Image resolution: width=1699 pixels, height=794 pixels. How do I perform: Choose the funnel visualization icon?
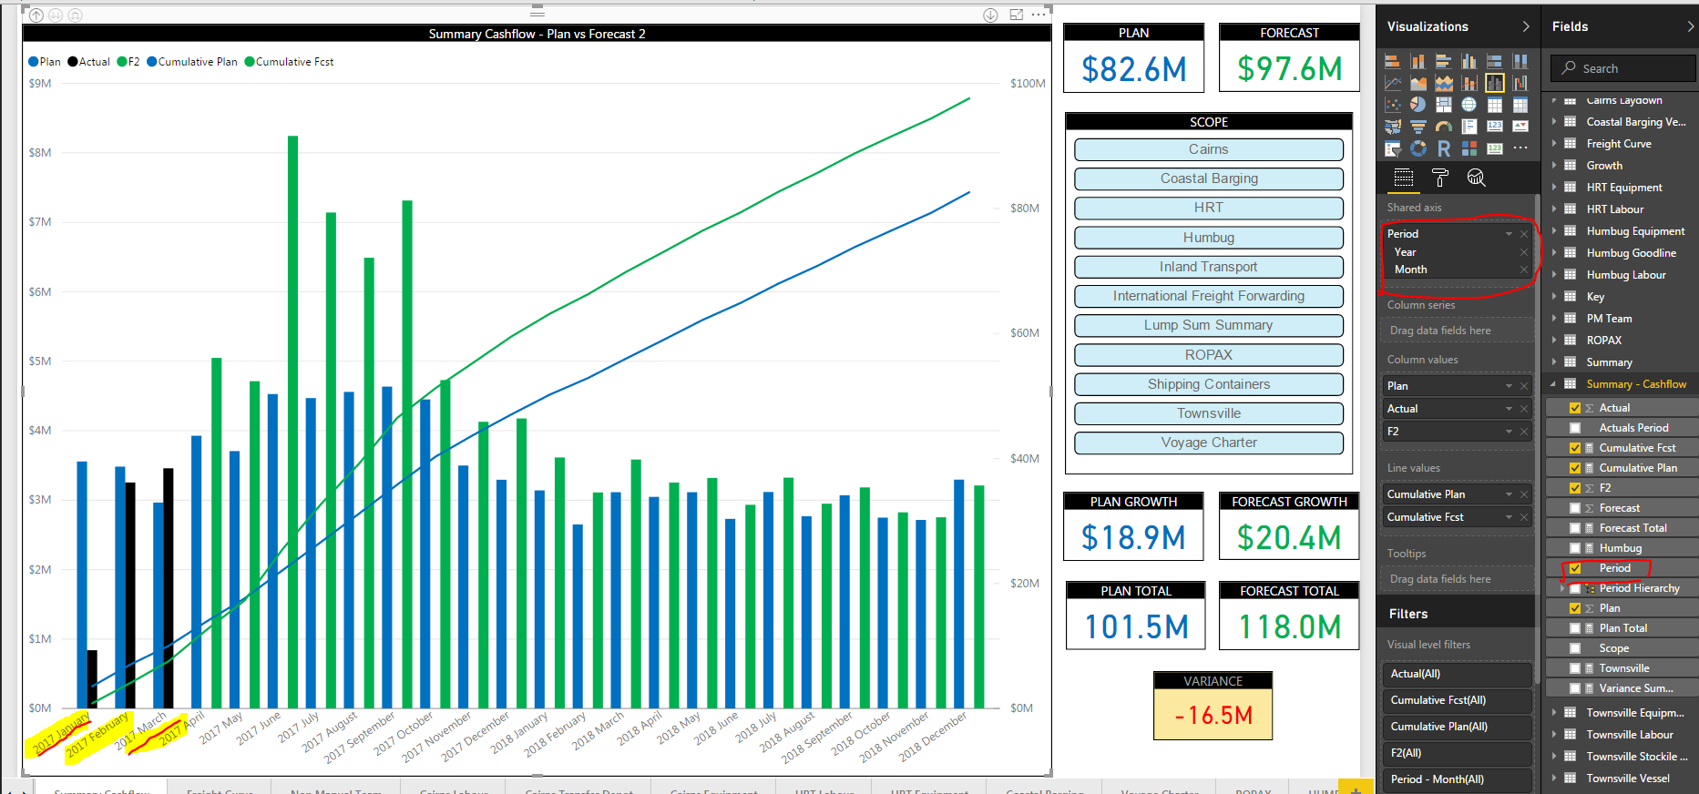coord(1418,127)
